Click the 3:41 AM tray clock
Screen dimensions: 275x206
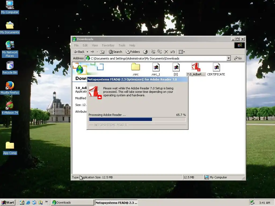tap(265, 203)
